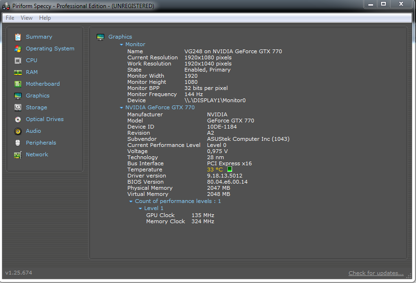This screenshot has height=283, width=416.
Task: Click the green temperature indicator icon
Action: (230, 169)
